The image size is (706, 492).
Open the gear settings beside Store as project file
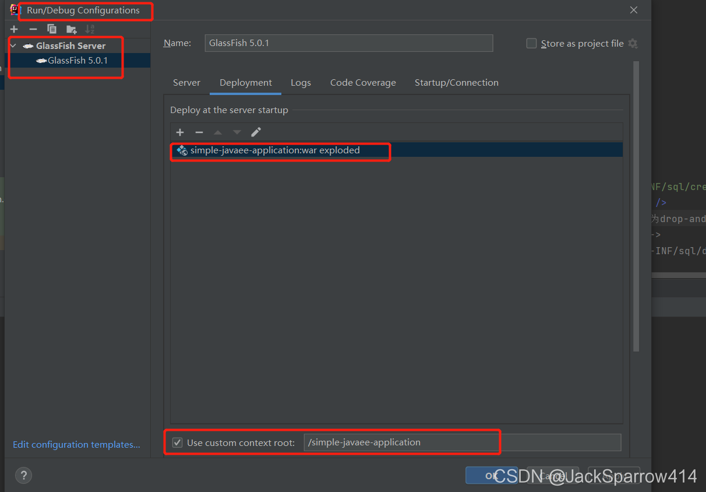click(x=633, y=44)
